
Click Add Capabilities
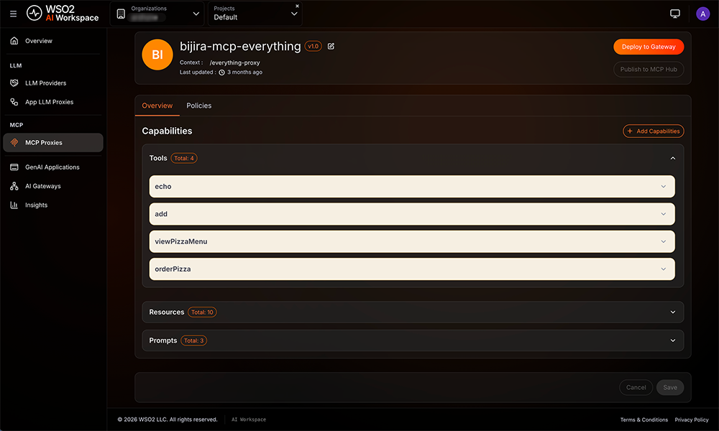(653, 131)
